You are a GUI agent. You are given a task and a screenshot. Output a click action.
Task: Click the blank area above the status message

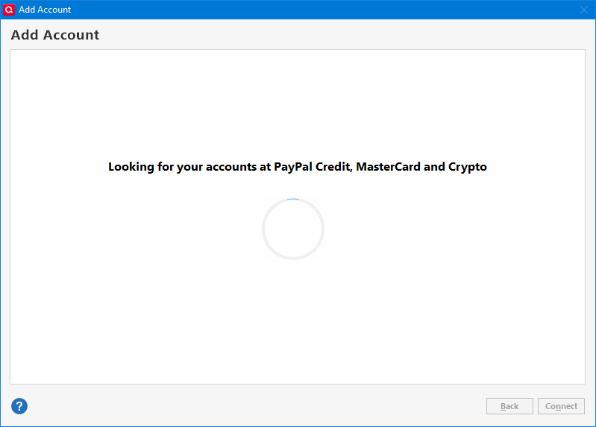click(297, 104)
